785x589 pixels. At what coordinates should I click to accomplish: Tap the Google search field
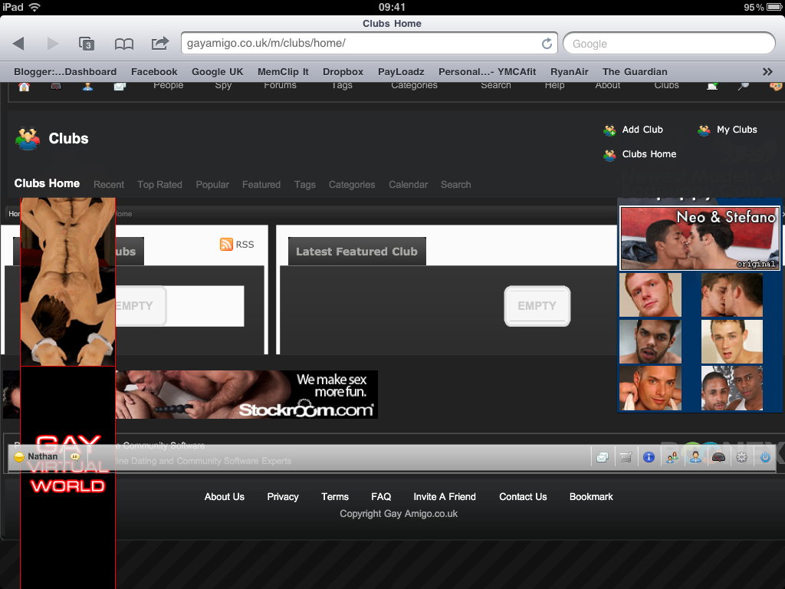tap(668, 44)
